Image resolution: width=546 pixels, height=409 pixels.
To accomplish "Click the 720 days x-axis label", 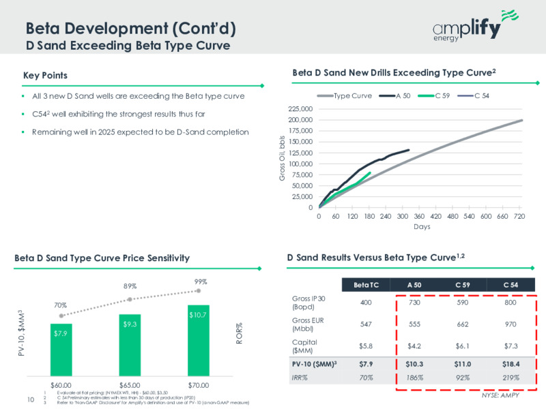I will 519,216.
